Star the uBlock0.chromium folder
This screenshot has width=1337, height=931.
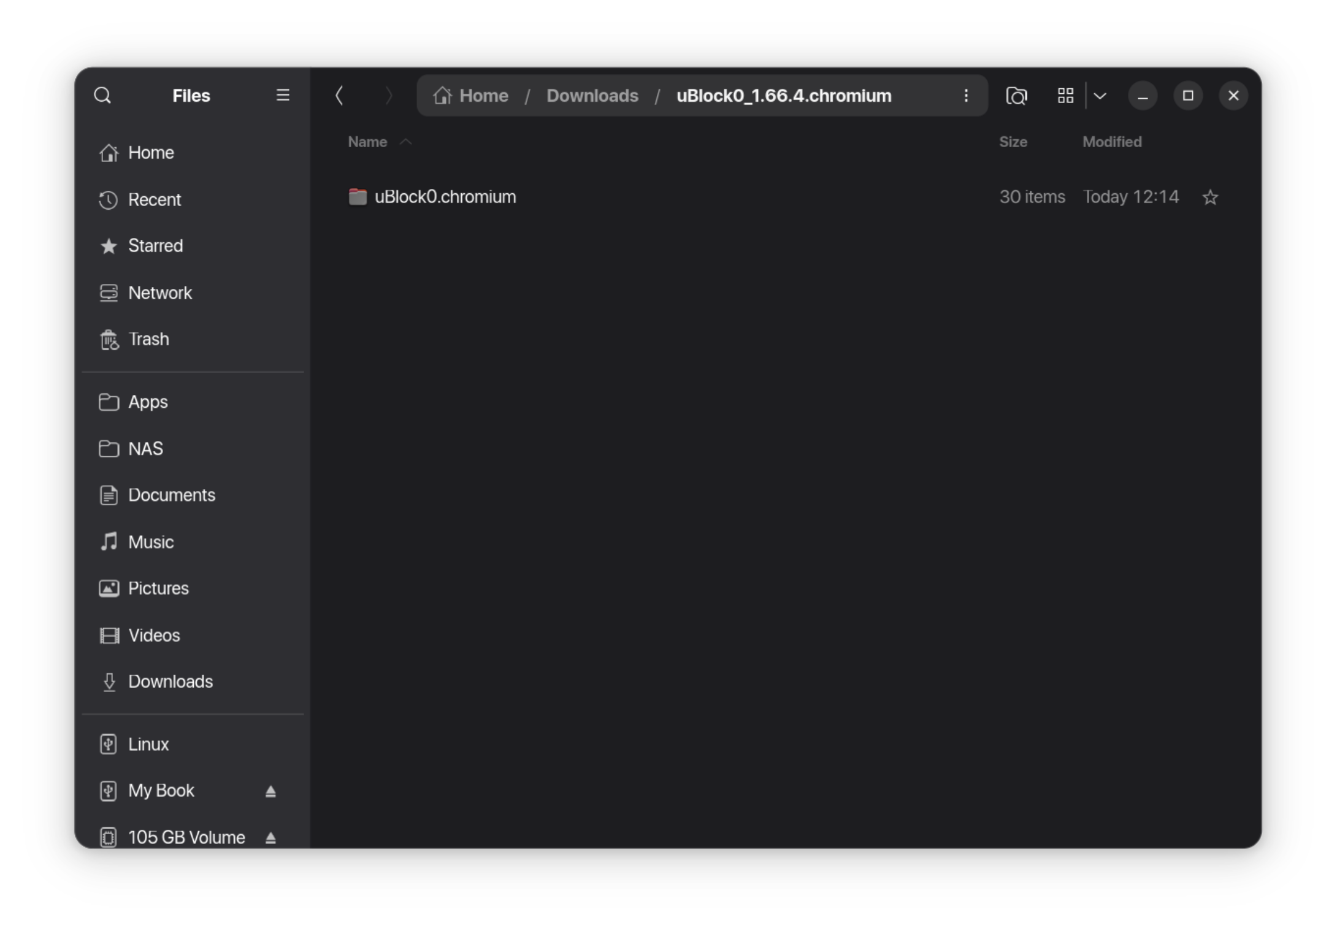tap(1210, 197)
